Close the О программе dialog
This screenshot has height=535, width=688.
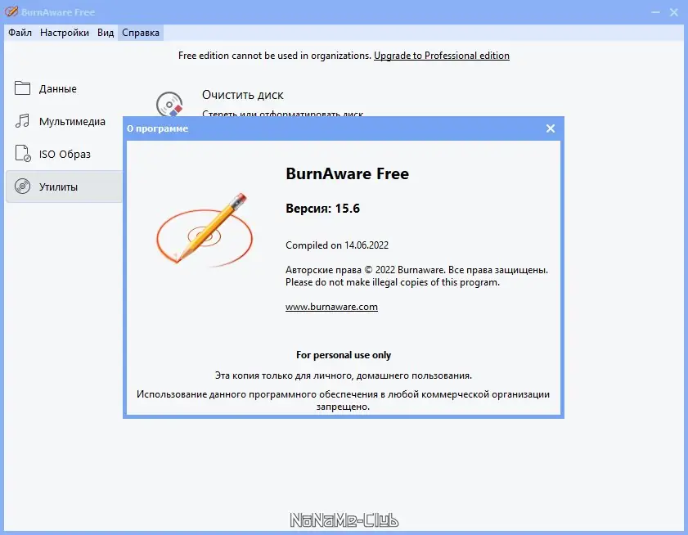(x=550, y=128)
